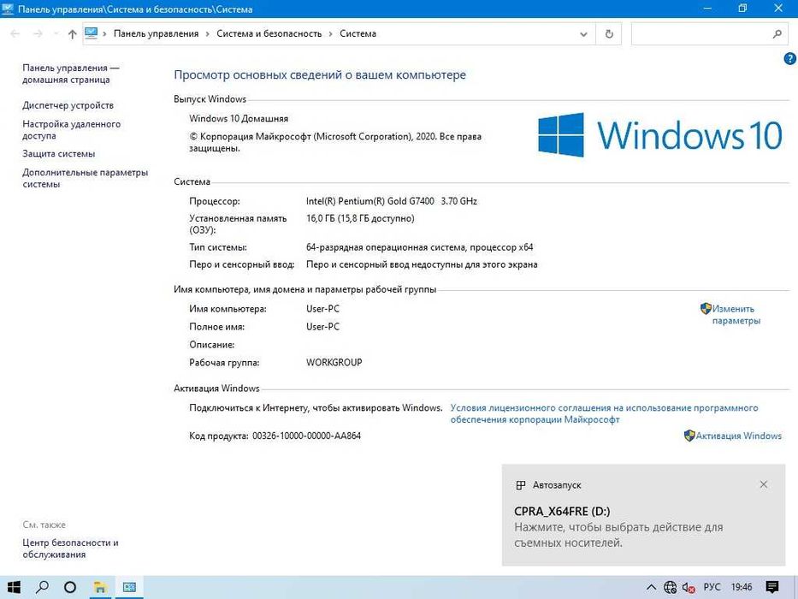Click the muted volume tray icon

point(689,587)
